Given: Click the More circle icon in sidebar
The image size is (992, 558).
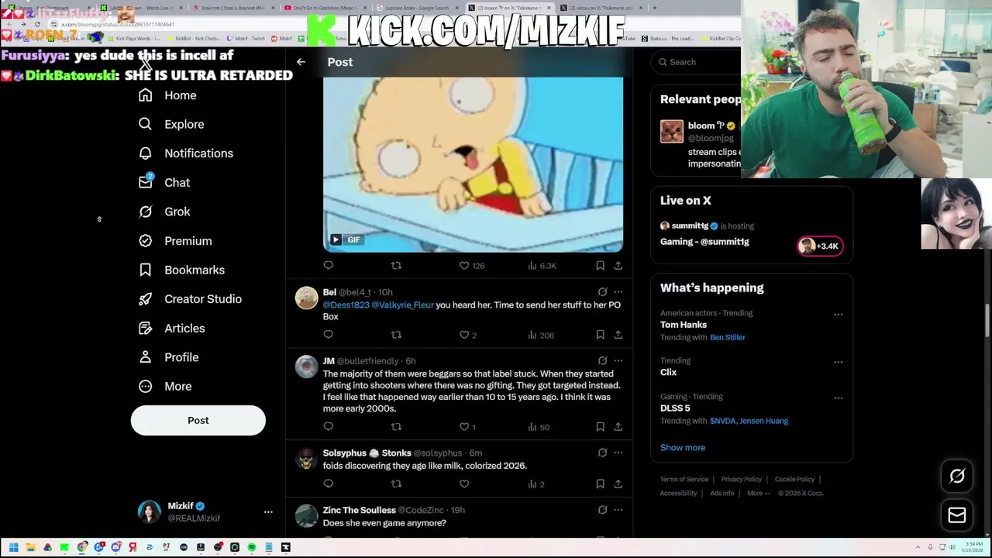Looking at the screenshot, I should pos(145,386).
